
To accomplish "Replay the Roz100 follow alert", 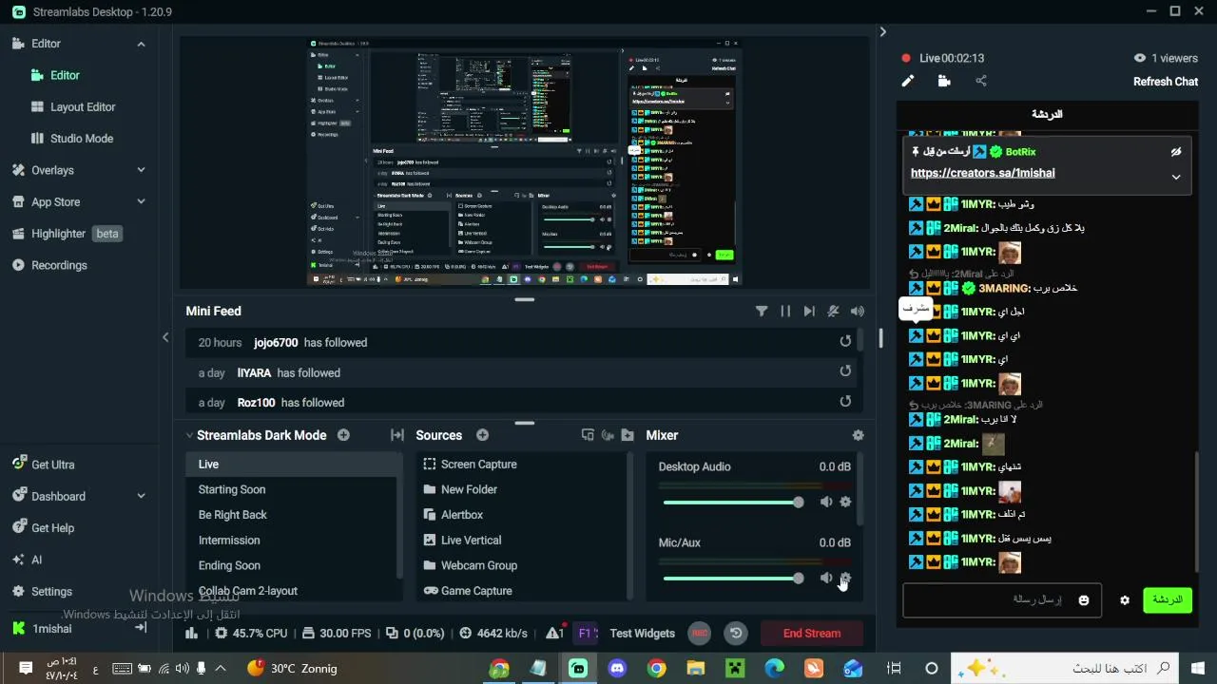I will click(x=845, y=402).
